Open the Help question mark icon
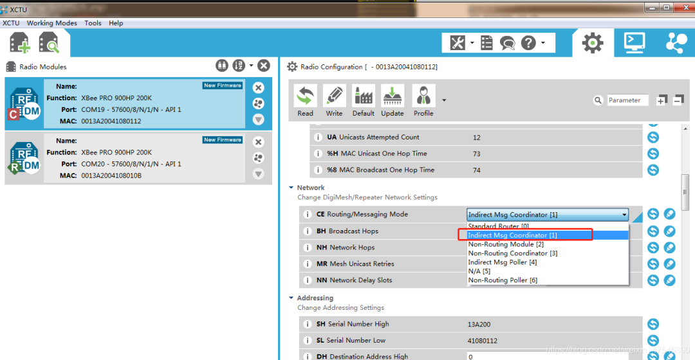Screen dimensions: 695x360 click(x=528, y=43)
